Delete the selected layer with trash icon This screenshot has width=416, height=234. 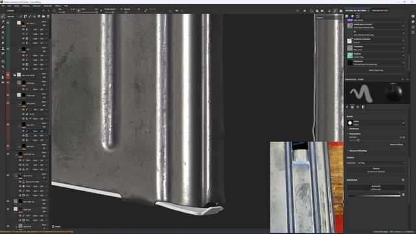click(48, 16)
